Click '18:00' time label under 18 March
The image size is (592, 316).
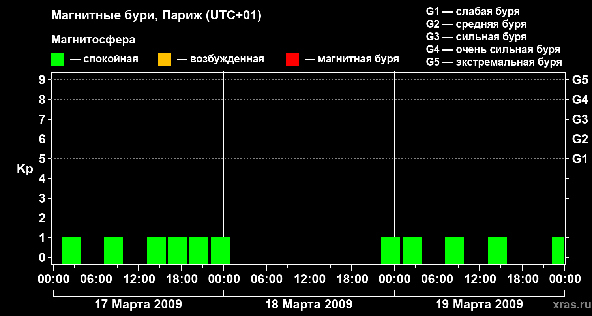click(x=352, y=279)
